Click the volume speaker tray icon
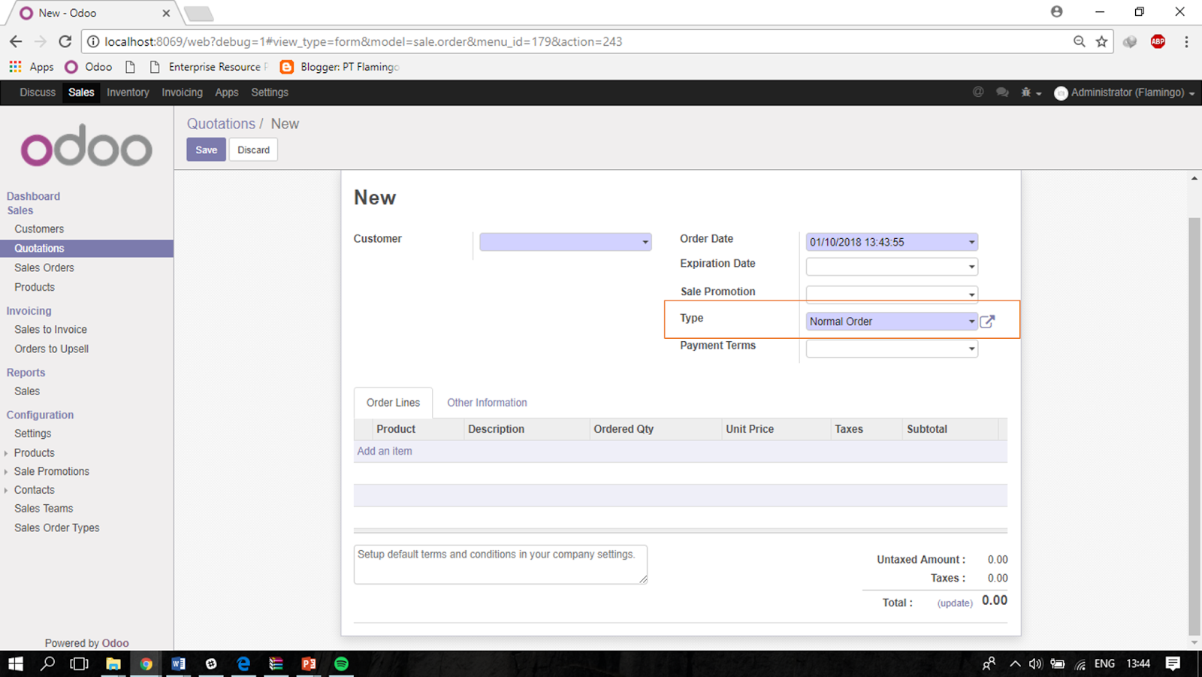Viewport: 1202px width, 677px height. [1035, 663]
